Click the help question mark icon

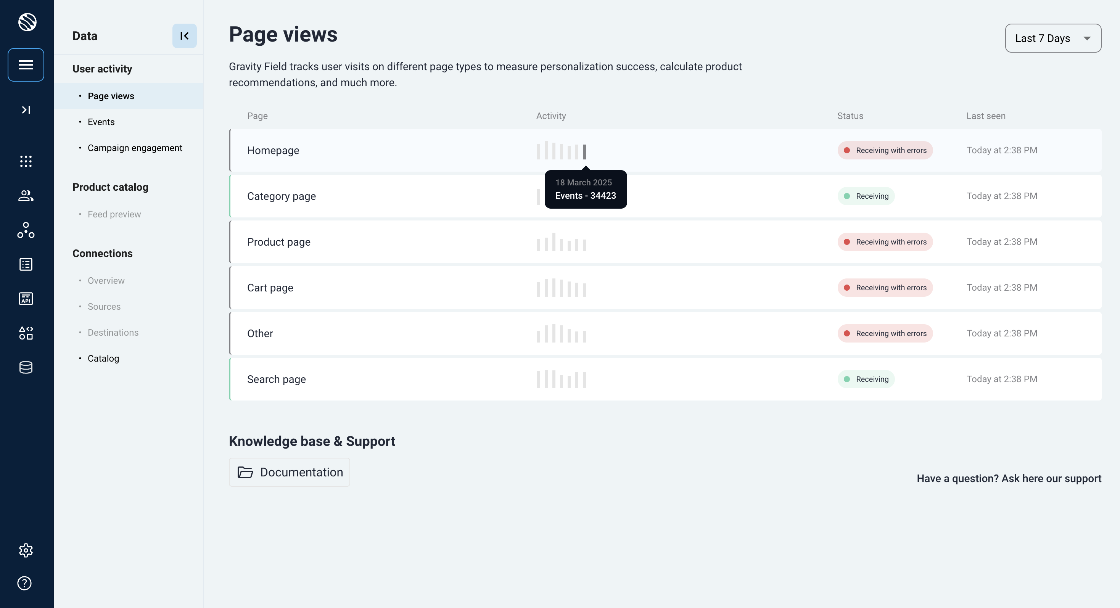(x=24, y=583)
